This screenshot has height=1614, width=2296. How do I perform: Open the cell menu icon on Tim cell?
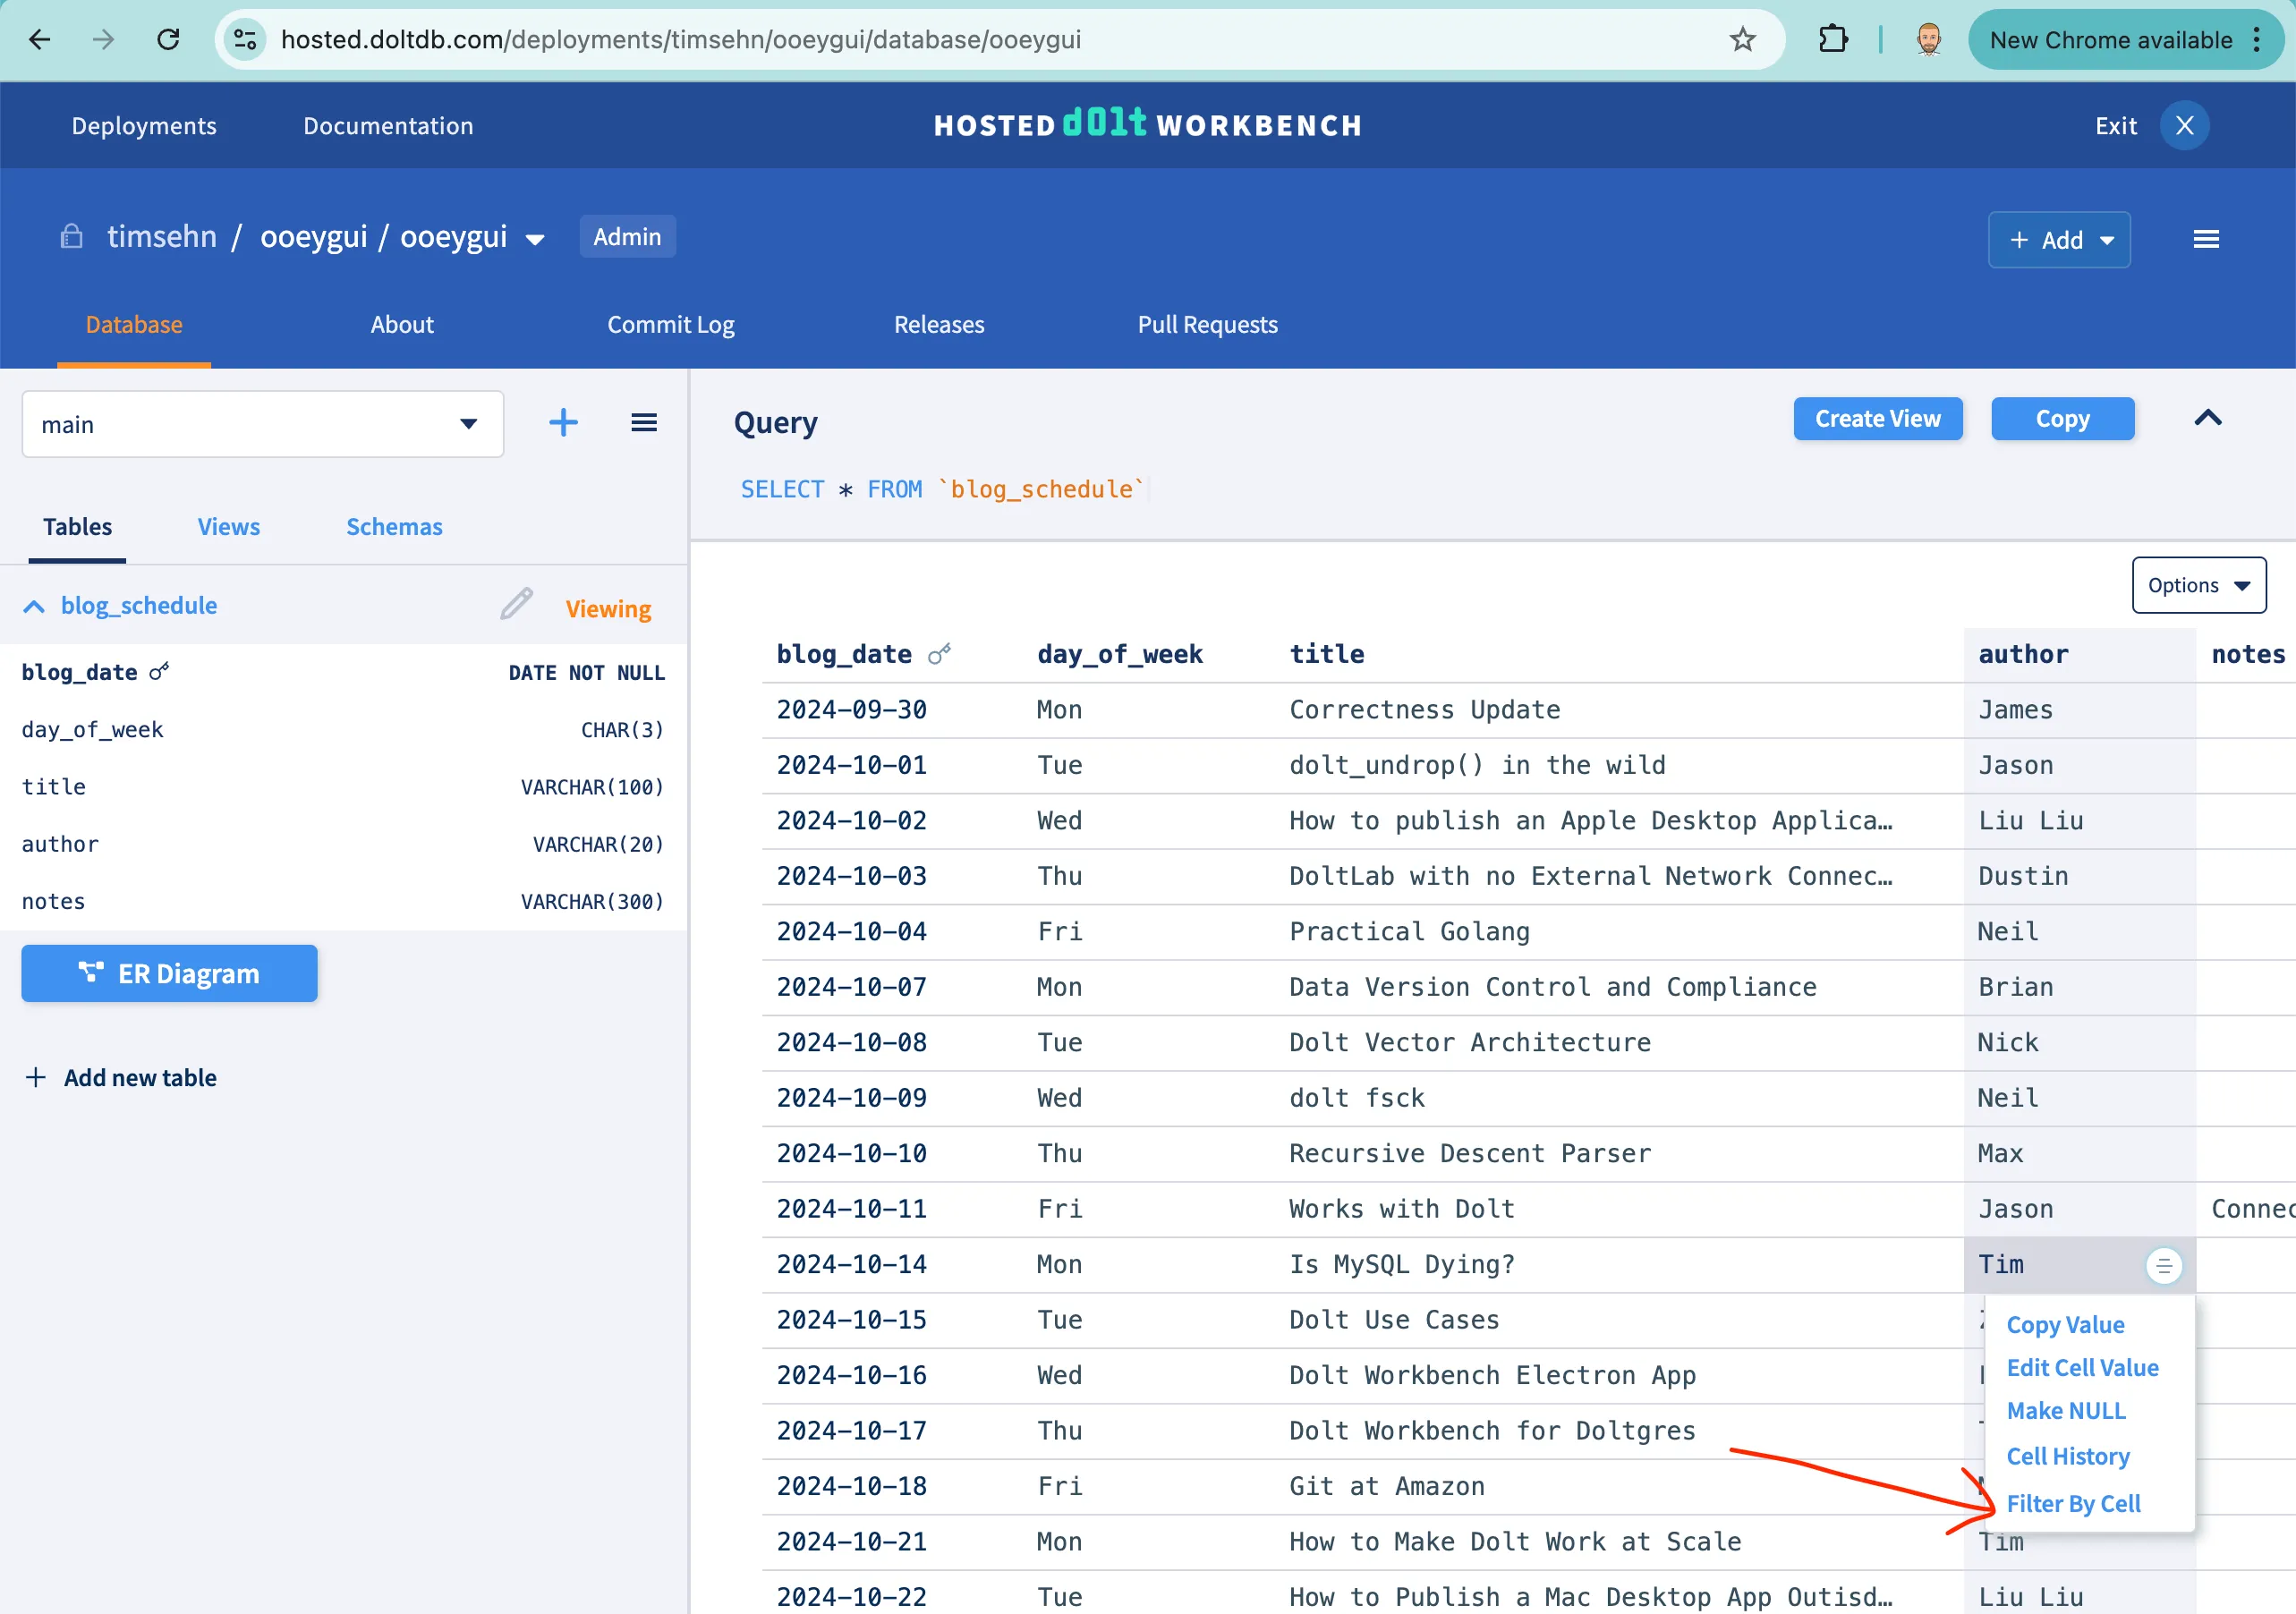2163,1266
